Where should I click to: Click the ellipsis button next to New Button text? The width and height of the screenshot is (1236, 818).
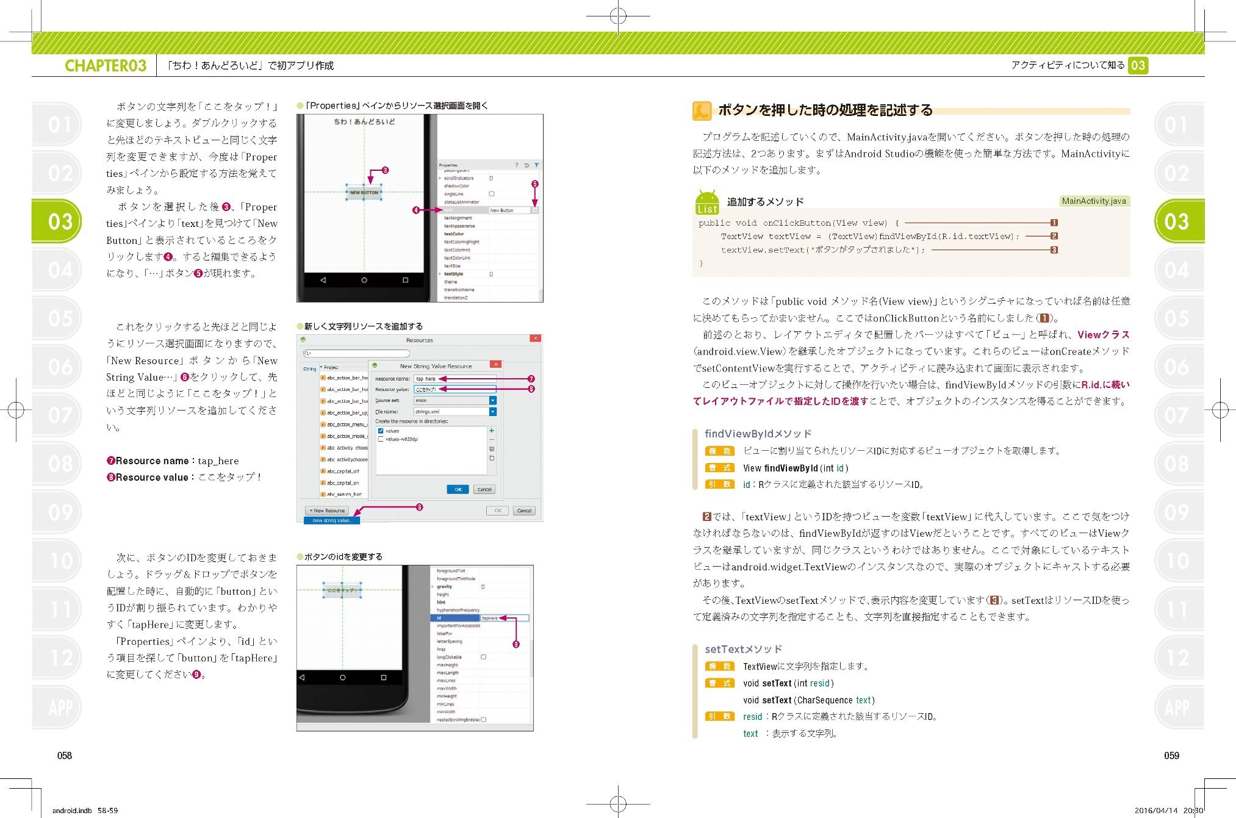(x=535, y=210)
